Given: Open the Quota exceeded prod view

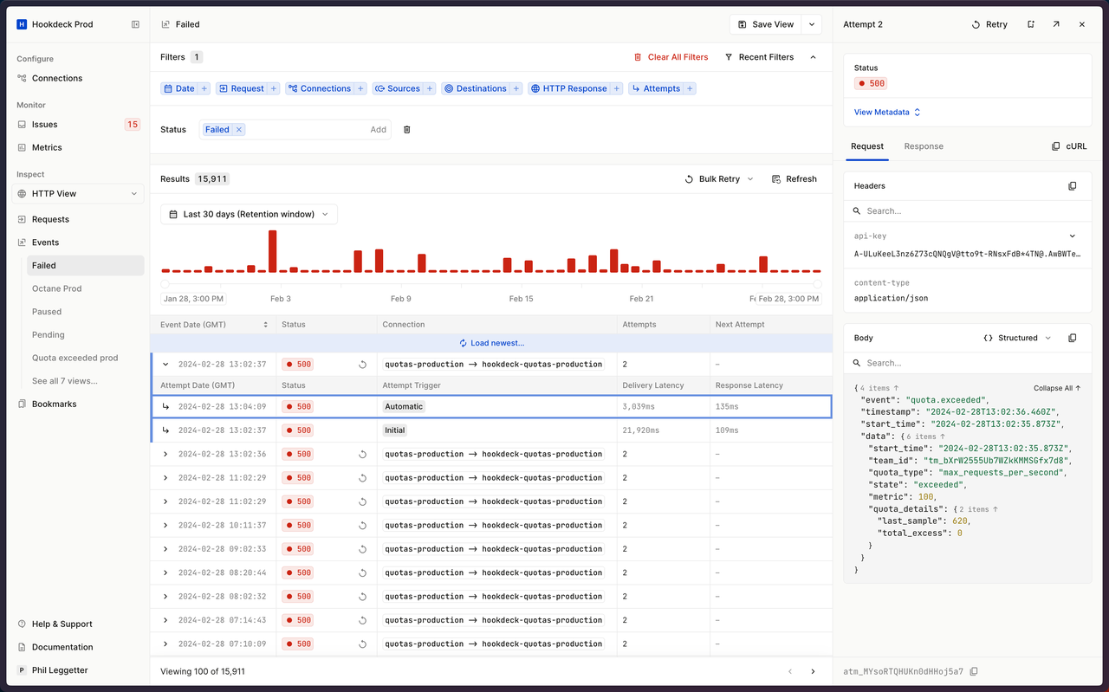Looking at the screenshot, I should 85,358.
